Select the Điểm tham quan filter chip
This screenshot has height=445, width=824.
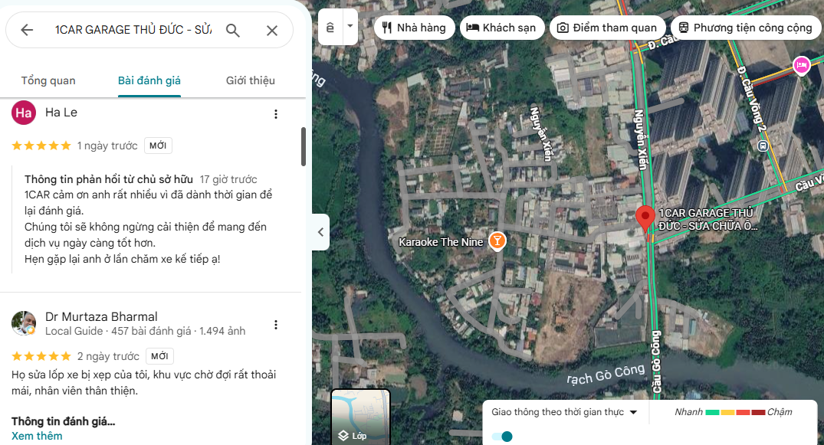point(607,28)
